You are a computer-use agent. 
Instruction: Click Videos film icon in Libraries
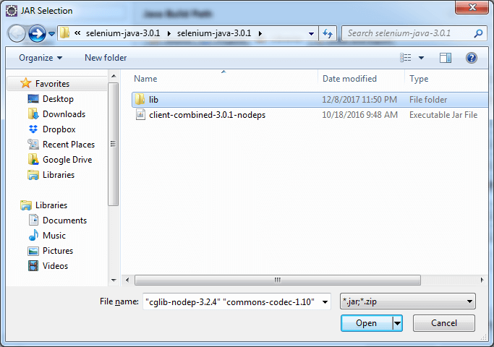click(33, 266)
